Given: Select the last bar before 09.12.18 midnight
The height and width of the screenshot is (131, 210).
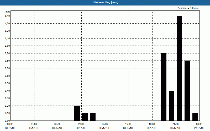Looking at the screenshot, I should [195, 117].
